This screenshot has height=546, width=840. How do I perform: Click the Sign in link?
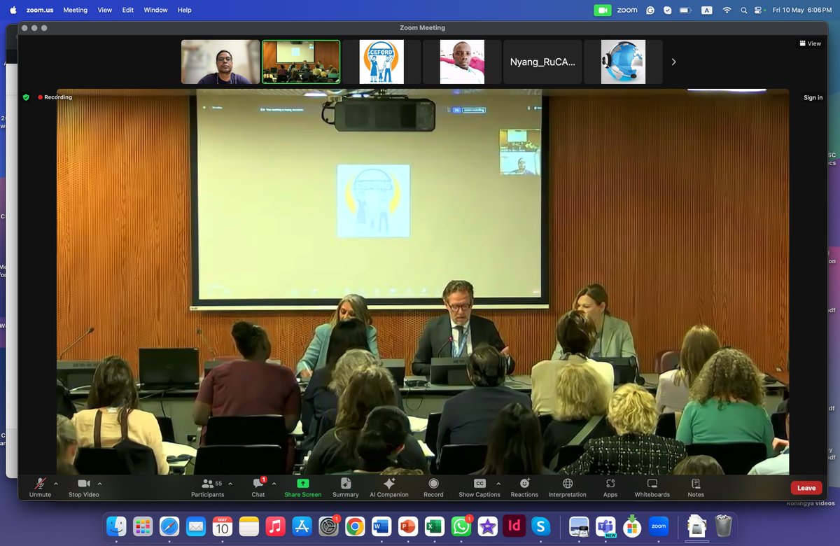click(x=813, y=98)
